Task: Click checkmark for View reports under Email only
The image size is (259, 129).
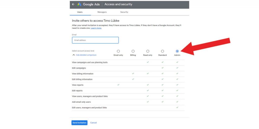Action: click(x=118, y=85)
